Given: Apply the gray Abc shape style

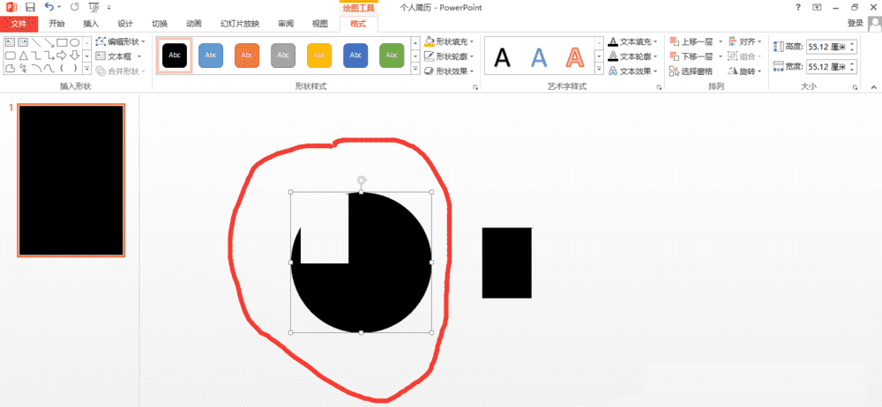Looking at the screenshot, I should 283,55.
